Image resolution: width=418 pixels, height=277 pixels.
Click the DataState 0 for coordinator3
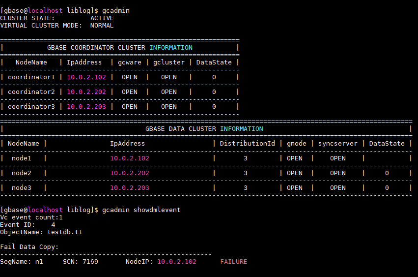pyautogui.click(x=214, y=107)
